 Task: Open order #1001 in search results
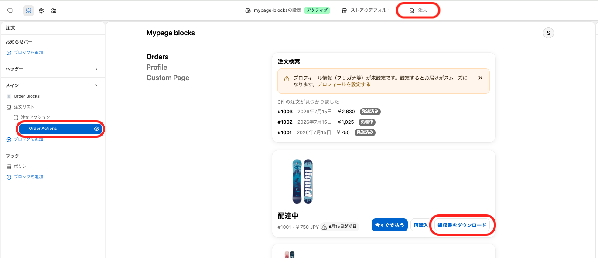326,132
